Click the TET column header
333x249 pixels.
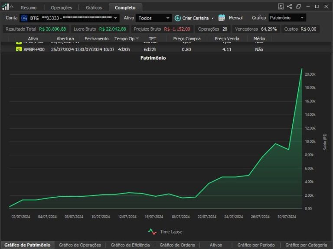(152, 38)
